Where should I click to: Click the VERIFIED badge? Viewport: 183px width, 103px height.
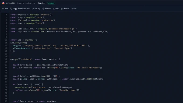pos(51,3)
